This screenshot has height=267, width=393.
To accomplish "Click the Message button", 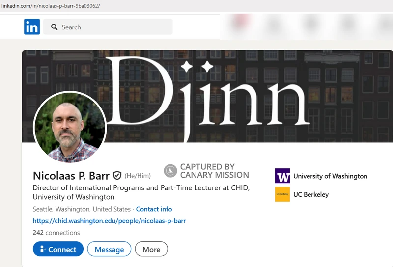I will (109, 249).
